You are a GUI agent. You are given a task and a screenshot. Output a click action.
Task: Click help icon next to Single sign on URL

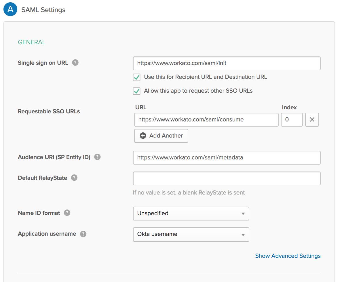coord(75,63)
